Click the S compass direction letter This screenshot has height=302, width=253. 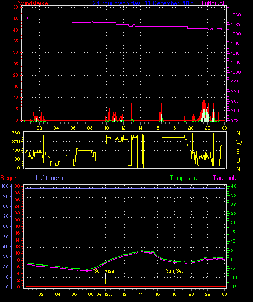tap(238, 152)
